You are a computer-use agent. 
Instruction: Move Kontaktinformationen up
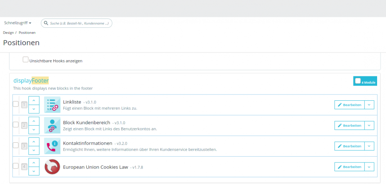[x=34, y=142]
